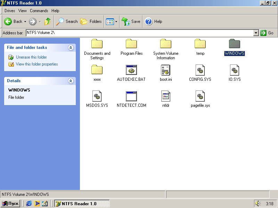
Task: Collapse the File and folder tasks panel
Action: click(x=71, y=47)
